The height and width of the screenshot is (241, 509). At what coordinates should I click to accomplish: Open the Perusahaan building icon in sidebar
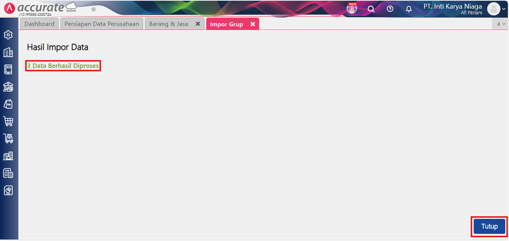click(x=8, y=52)
